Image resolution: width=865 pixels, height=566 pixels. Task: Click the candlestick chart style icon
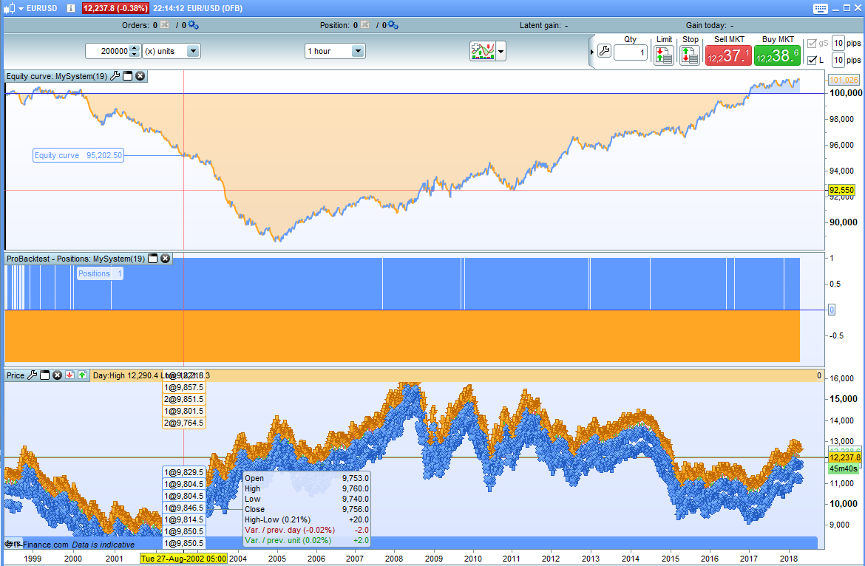10,8
